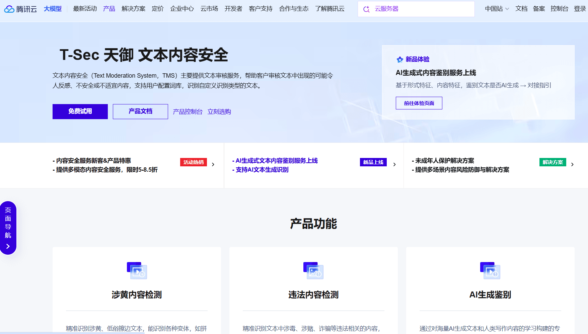Click the 新品上线 blue tag
588x334 pixels.
(373, 162)
